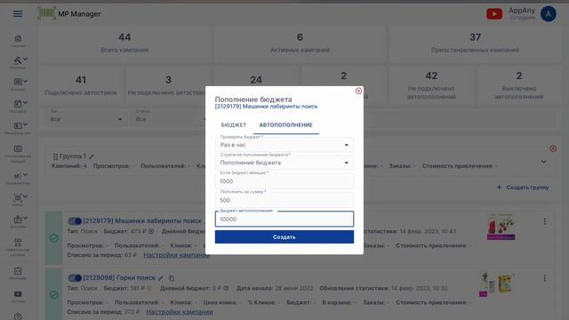Click the Пополнить на сумму field
The image size is (569, 320).
(x=284, y=200)
